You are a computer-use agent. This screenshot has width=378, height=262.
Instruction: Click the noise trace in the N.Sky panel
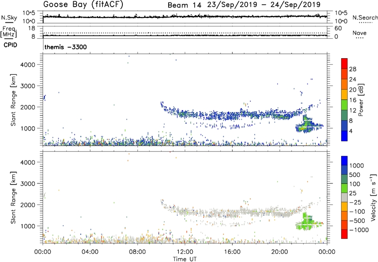tap(185, 17)
